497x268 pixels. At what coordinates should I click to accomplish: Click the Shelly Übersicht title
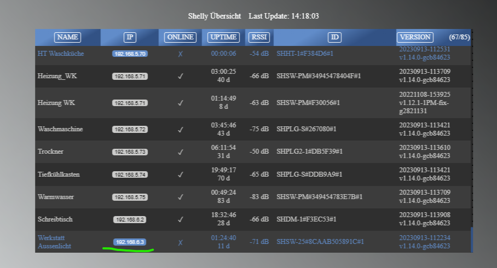pos(214,16)
